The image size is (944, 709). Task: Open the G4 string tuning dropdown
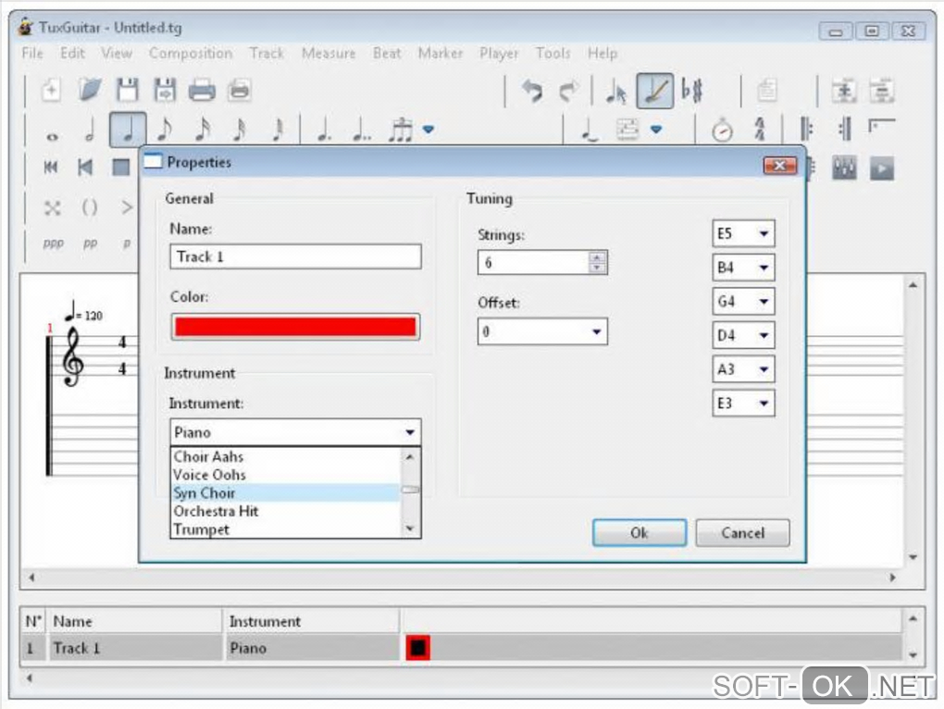743,302
